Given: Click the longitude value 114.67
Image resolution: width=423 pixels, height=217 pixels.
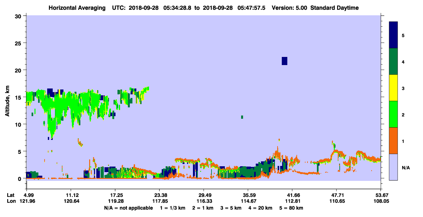Looking at the screenshot, I should coord(248,201).
